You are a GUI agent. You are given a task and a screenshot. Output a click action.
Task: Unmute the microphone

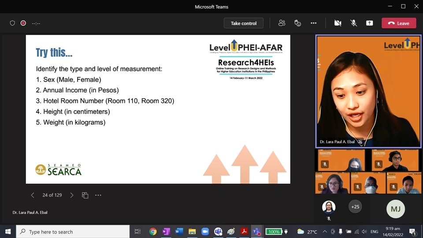pos(353,23)
